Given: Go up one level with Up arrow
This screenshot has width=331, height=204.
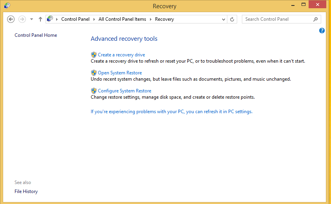Looking at the screenshot, I should click(40, 19).
